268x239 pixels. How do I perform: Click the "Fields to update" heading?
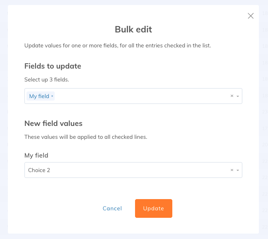(53, 66)
